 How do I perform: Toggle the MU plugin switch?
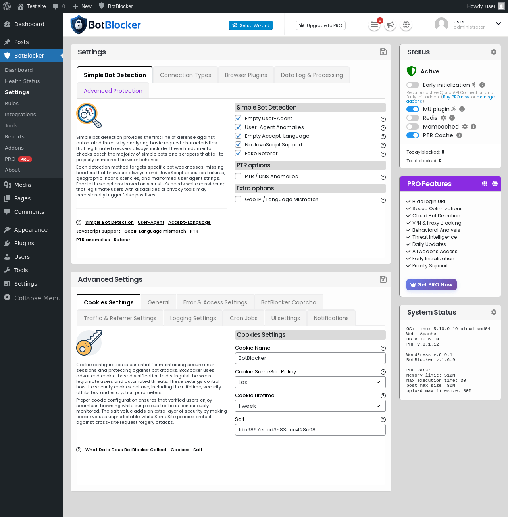tap(413, 109)
